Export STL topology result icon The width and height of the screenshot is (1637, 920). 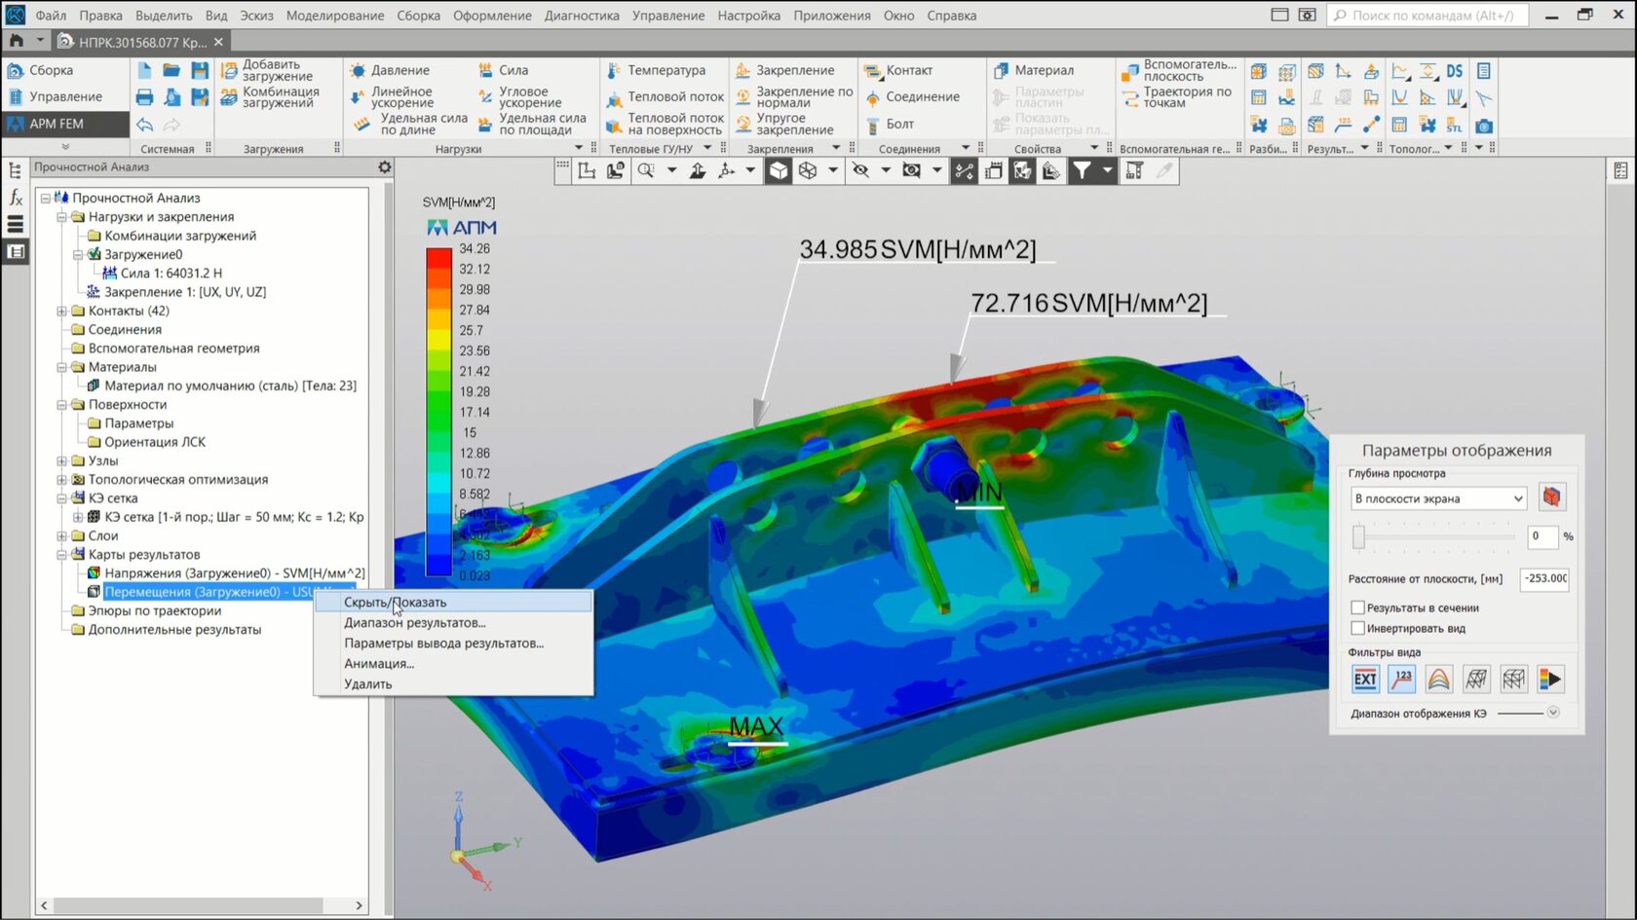1455,126
